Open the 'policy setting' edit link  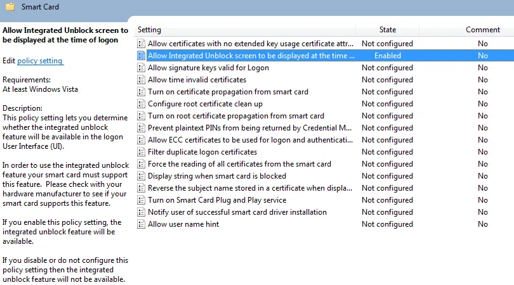click(40, 61)
